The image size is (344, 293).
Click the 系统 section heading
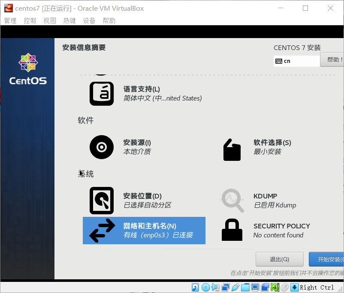pos(85,174)
